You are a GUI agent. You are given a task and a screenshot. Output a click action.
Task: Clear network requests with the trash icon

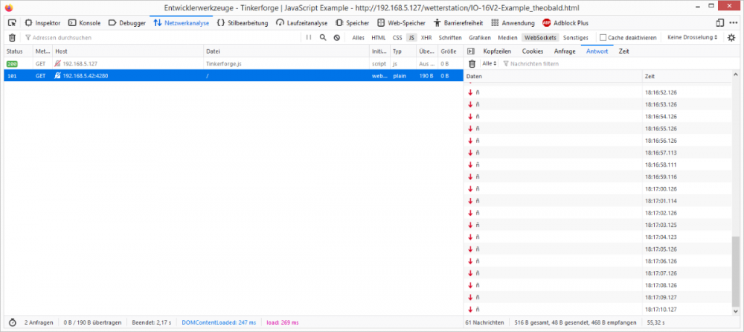point(12,37)
